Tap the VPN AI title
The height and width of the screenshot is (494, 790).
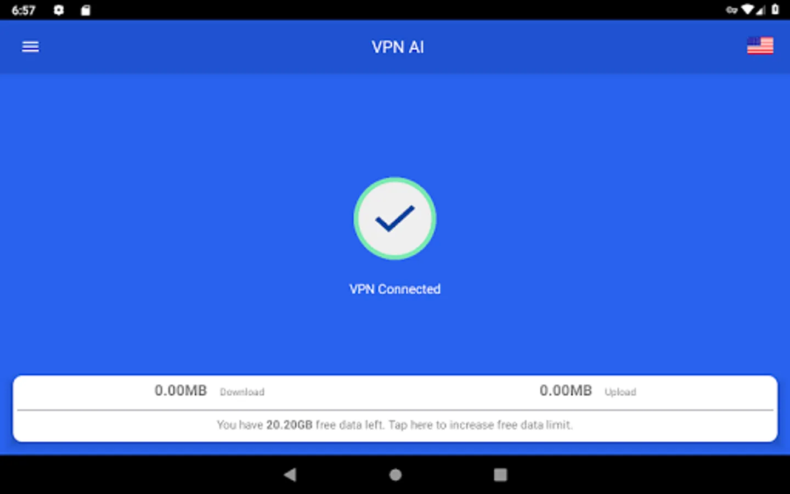pos(398,47)
